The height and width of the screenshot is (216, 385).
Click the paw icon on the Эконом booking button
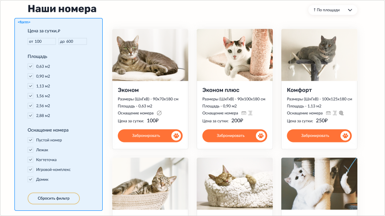click(x=176, y=136)
